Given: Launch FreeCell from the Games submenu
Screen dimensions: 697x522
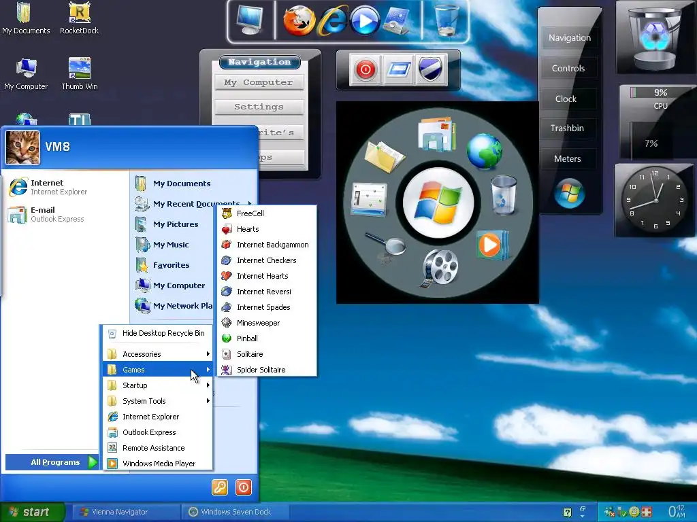Looking at the screenshot, I should pos(267,213).
